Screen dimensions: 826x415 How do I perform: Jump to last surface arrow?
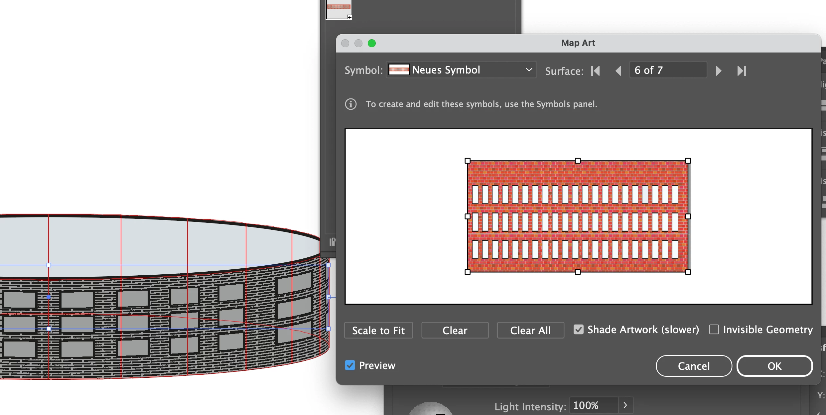pyautogui.click(x=742, y=71)
